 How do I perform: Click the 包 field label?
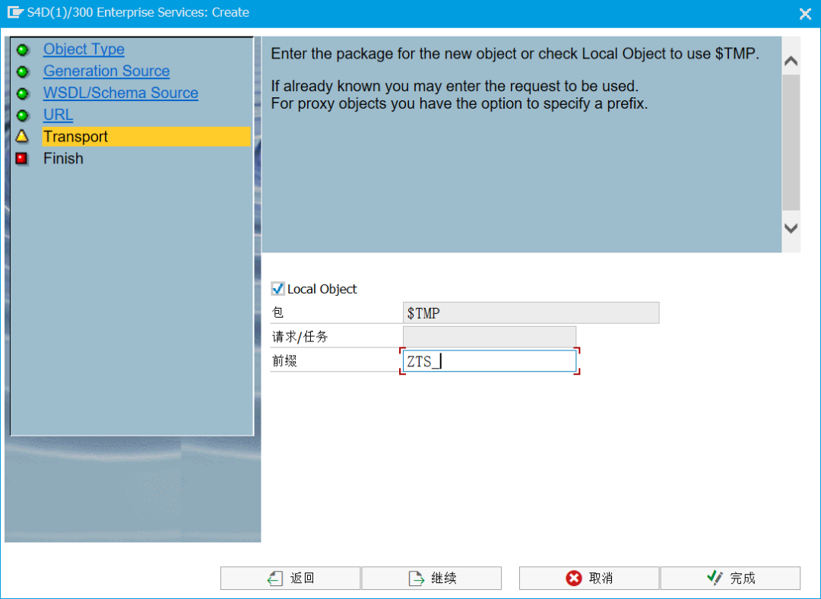277,312
